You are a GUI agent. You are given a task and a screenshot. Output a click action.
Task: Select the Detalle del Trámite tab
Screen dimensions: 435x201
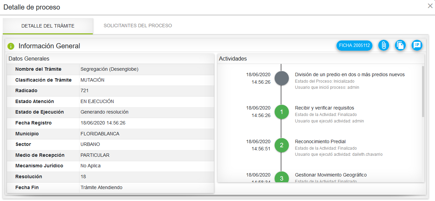(x=48, y=26)
